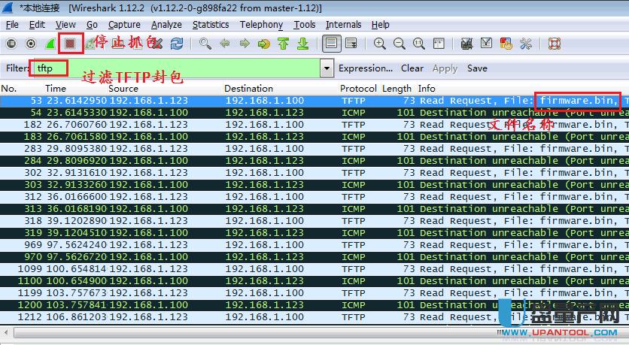Open the Statistics menu
The height and width of the screenshot is (345, 629).
pyautogui.click(x=210, y=25)
